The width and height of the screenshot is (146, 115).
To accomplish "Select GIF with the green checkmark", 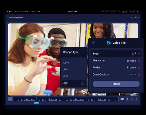I will [74, 84].
